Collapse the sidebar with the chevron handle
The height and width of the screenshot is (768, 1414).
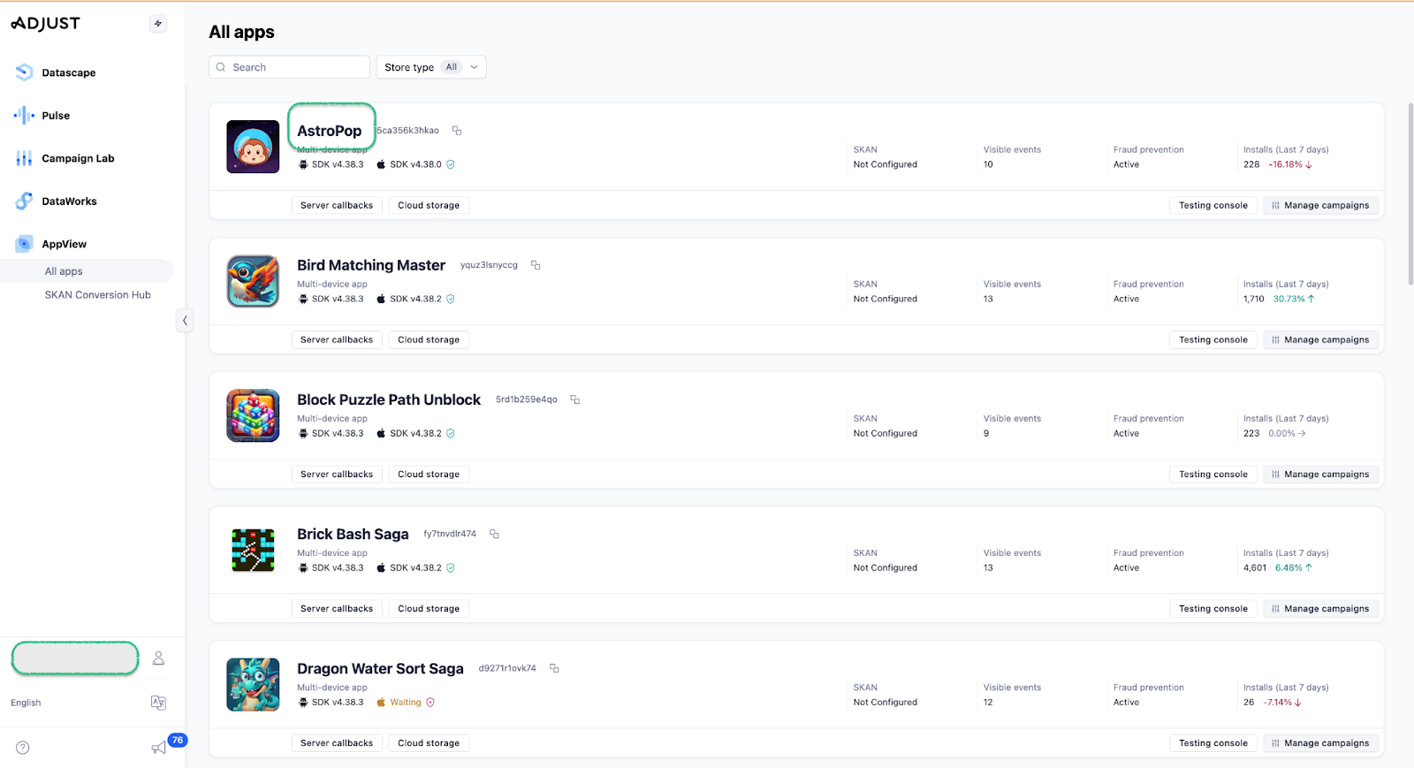(185, 320)
